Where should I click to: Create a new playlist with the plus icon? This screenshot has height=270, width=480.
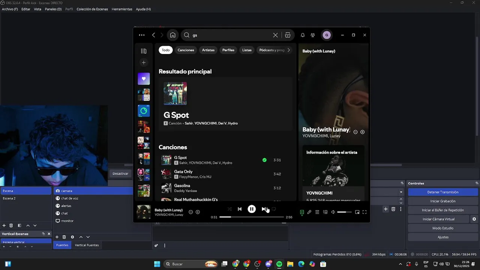[144, 63]
